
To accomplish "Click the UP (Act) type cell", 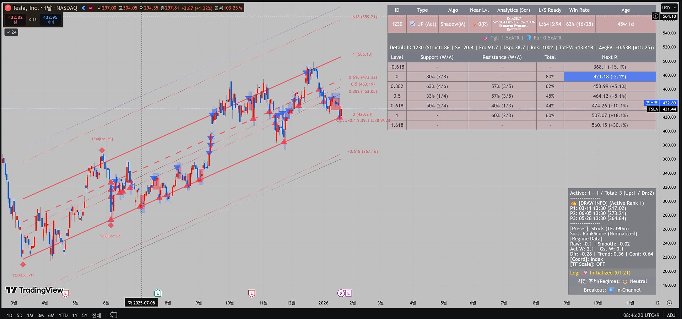I will point(423,24).
